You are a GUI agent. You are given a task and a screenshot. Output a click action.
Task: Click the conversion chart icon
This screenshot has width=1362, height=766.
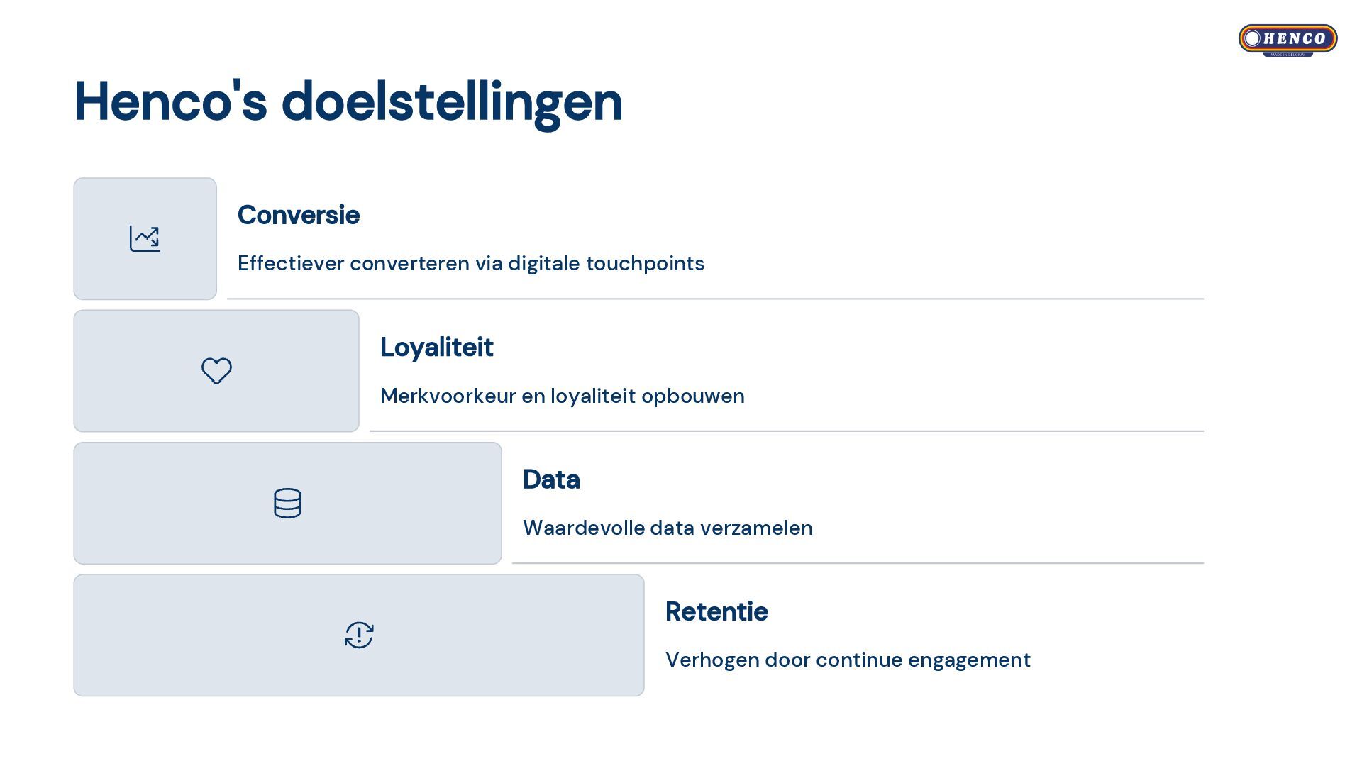145,239
